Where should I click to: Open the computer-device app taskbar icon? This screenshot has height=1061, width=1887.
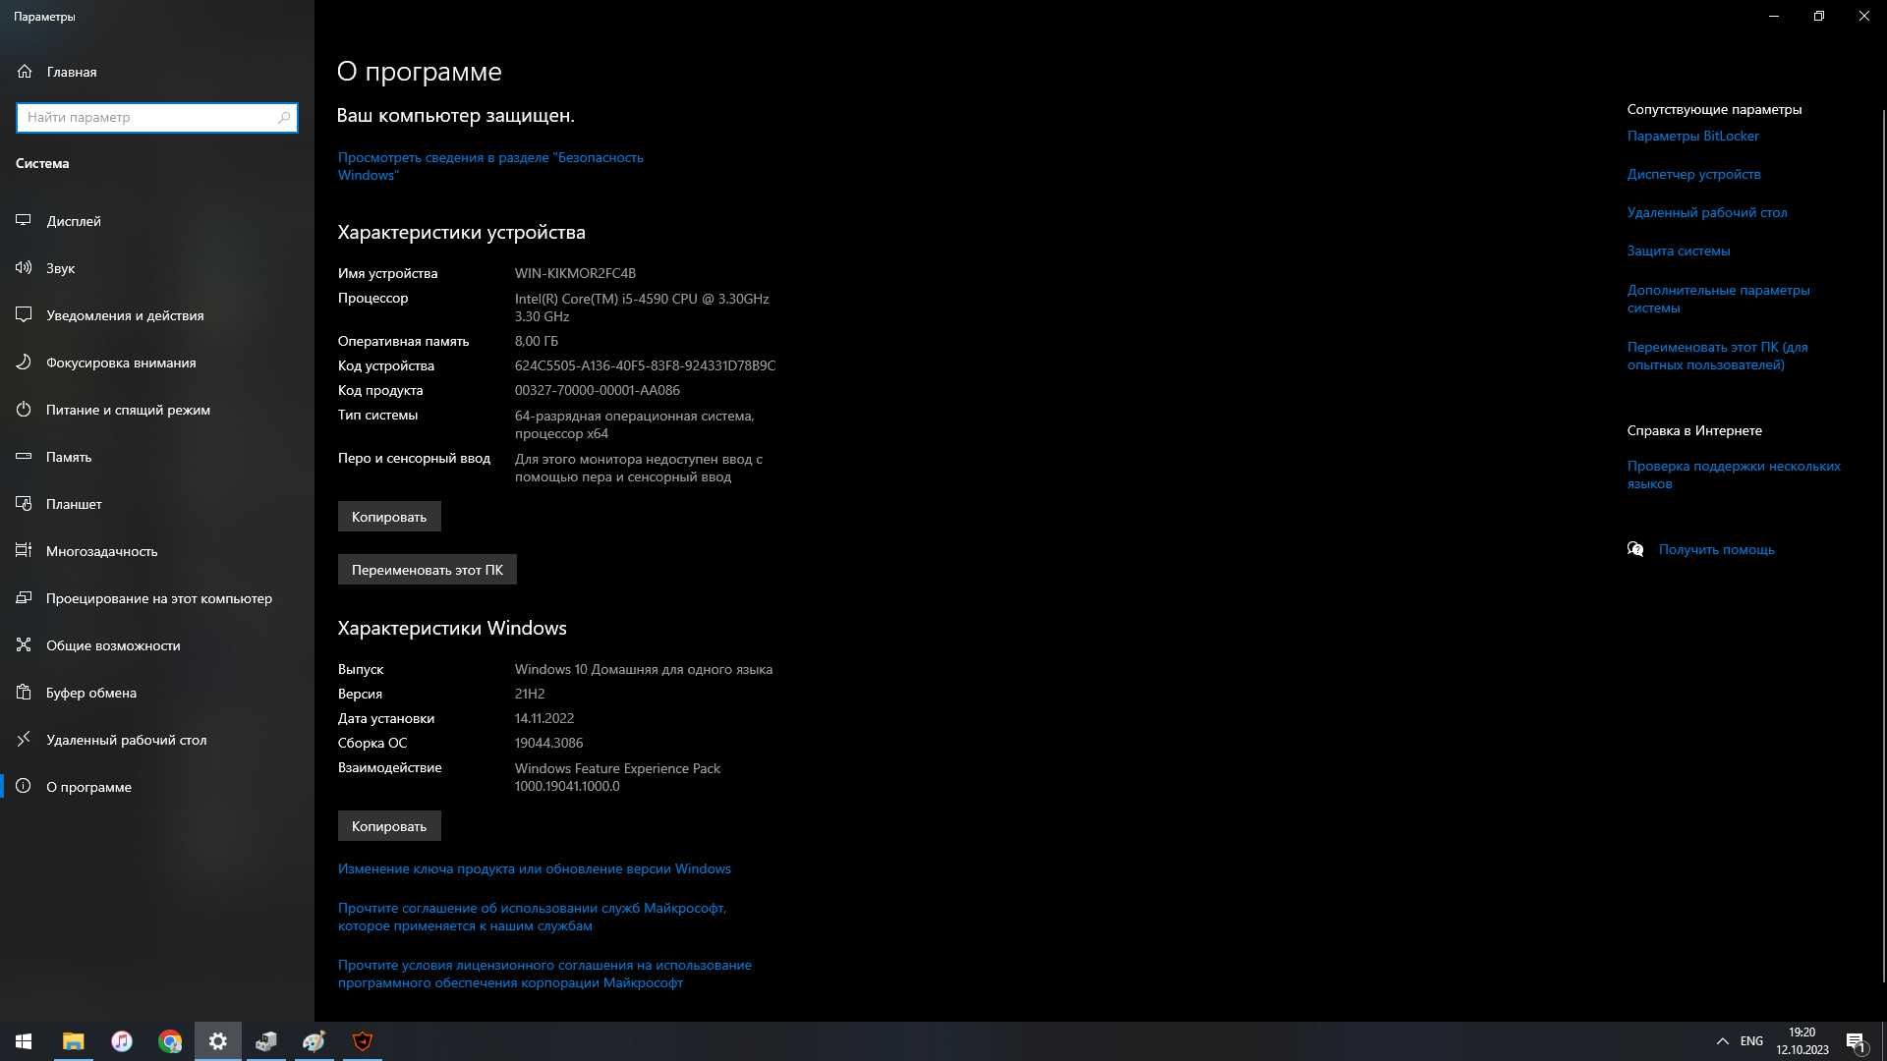coord(265,1041)
